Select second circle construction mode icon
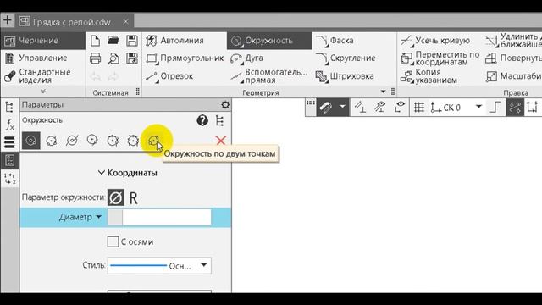The width and height of the screenshot is (542, 305). click(x=52, y=141)
